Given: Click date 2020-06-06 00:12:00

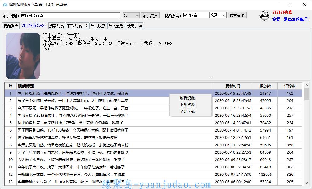Looking at the screenshot, I should pos(233,182).
